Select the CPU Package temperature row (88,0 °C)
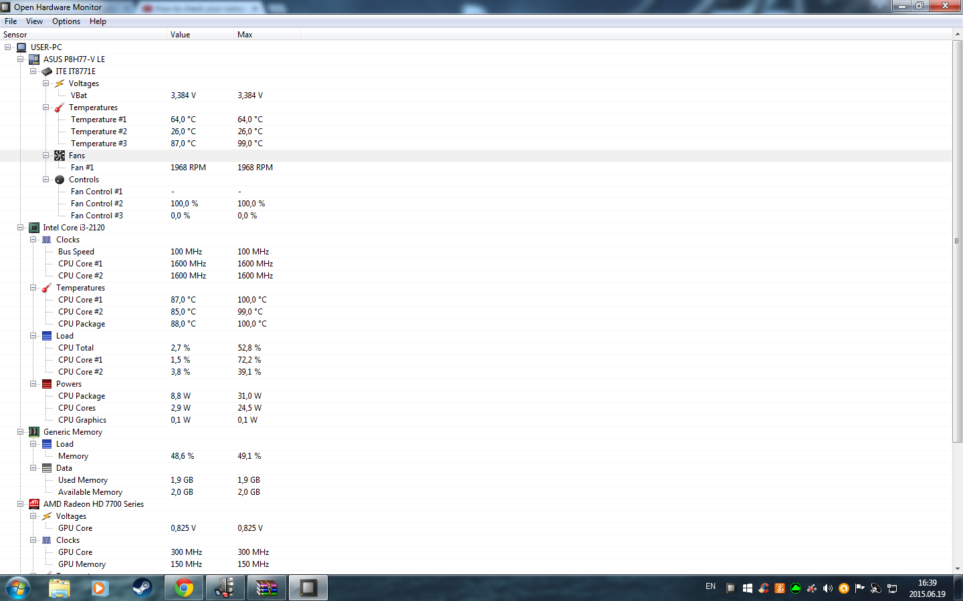Viewport: 963px width, 601px height. (475, 324)
